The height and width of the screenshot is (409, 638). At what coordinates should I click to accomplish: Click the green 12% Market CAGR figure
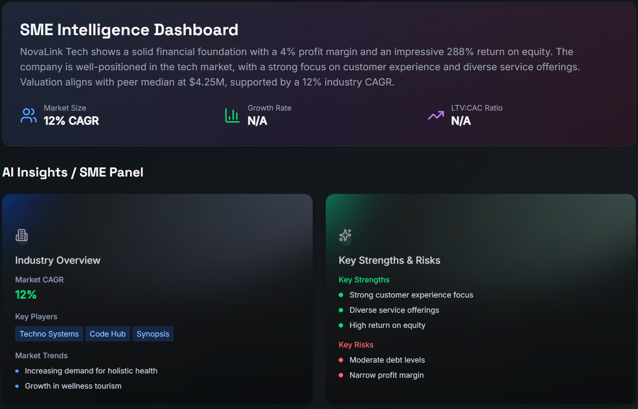26,295
